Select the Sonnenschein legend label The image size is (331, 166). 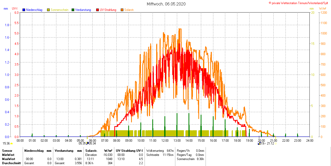click(x=59, y=10)
